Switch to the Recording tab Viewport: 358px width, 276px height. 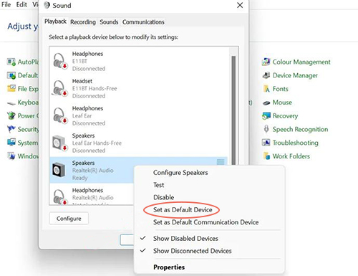point(83,22)
